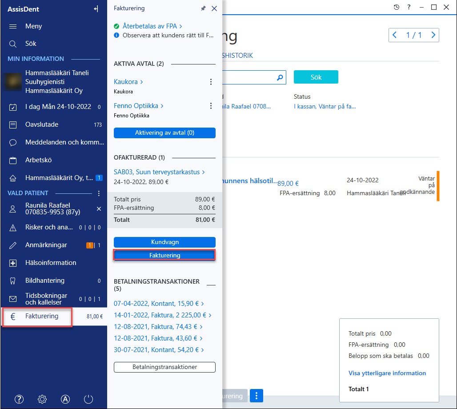Open the history clock icon in title bar

tap(397, 7)
